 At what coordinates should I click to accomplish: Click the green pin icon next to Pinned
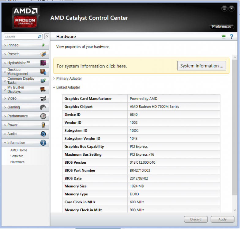43,45
